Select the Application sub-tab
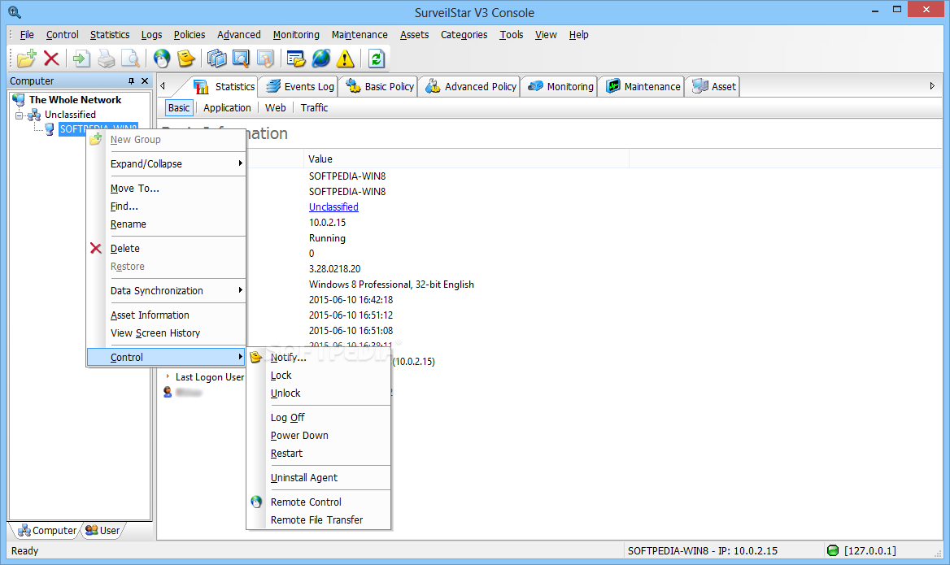Screen dimensions: 950x565 [x=227, y=108]
